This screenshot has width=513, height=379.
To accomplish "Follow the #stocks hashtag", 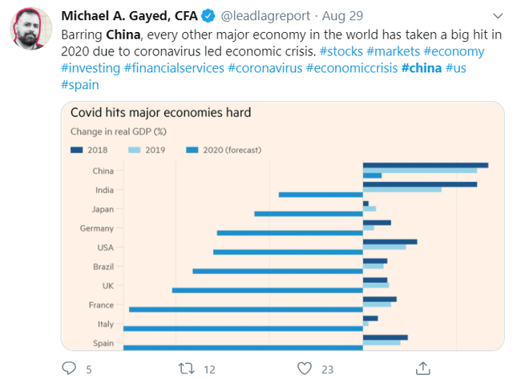I will click(341, 51).
